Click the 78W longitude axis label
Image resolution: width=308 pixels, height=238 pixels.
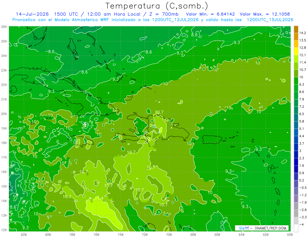[x=72, y=234]
